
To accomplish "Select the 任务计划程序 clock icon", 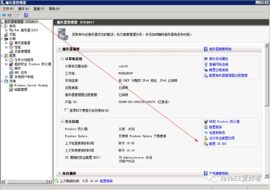I will [11, 60].
